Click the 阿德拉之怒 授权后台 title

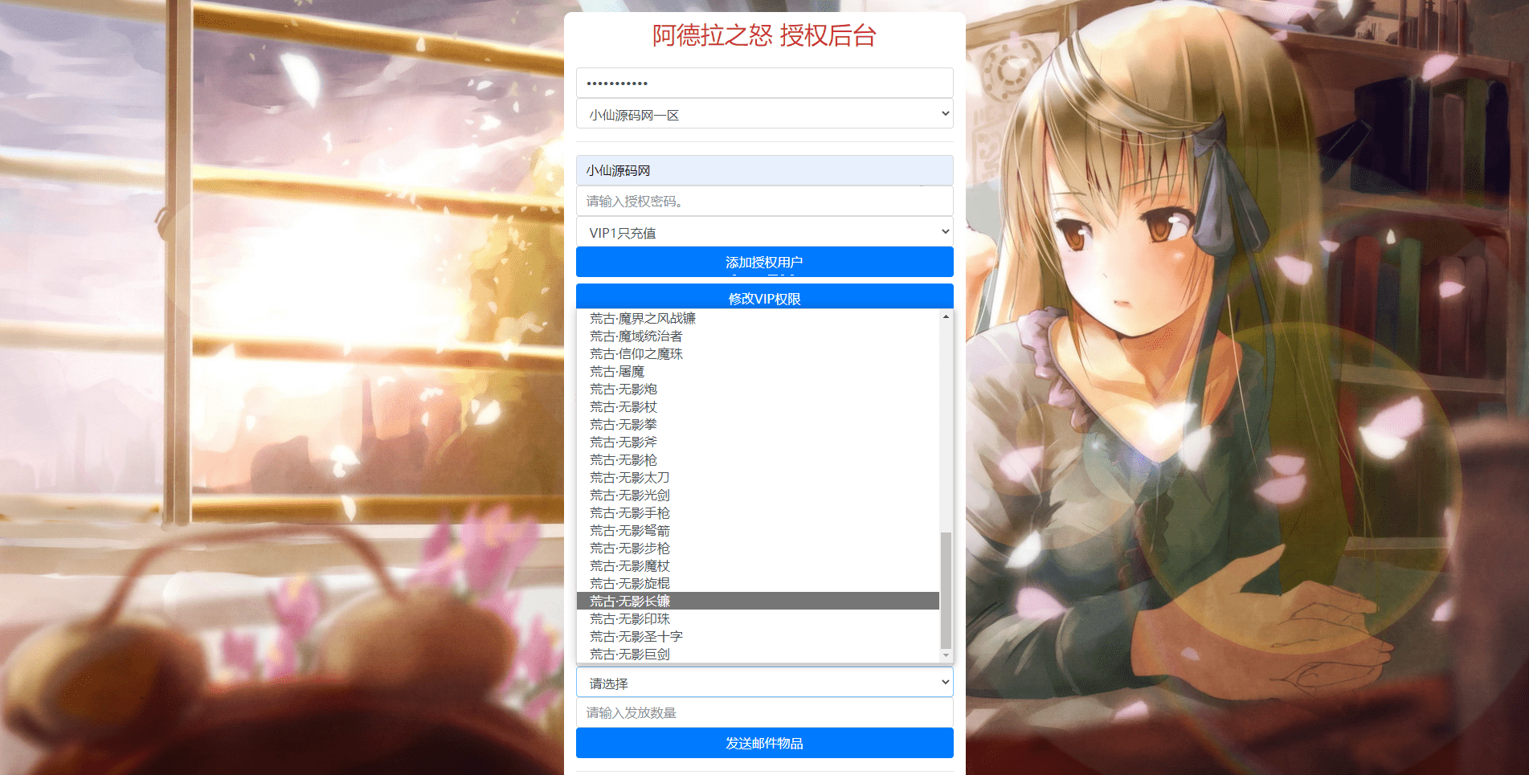tap(764, 35)
